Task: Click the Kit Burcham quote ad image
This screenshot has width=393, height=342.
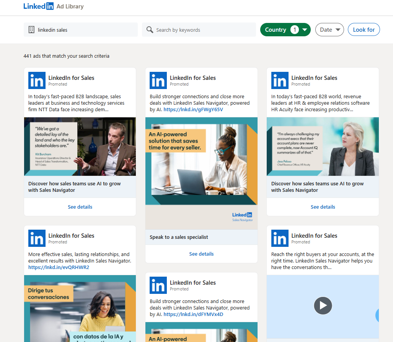Action: point(80,146)
